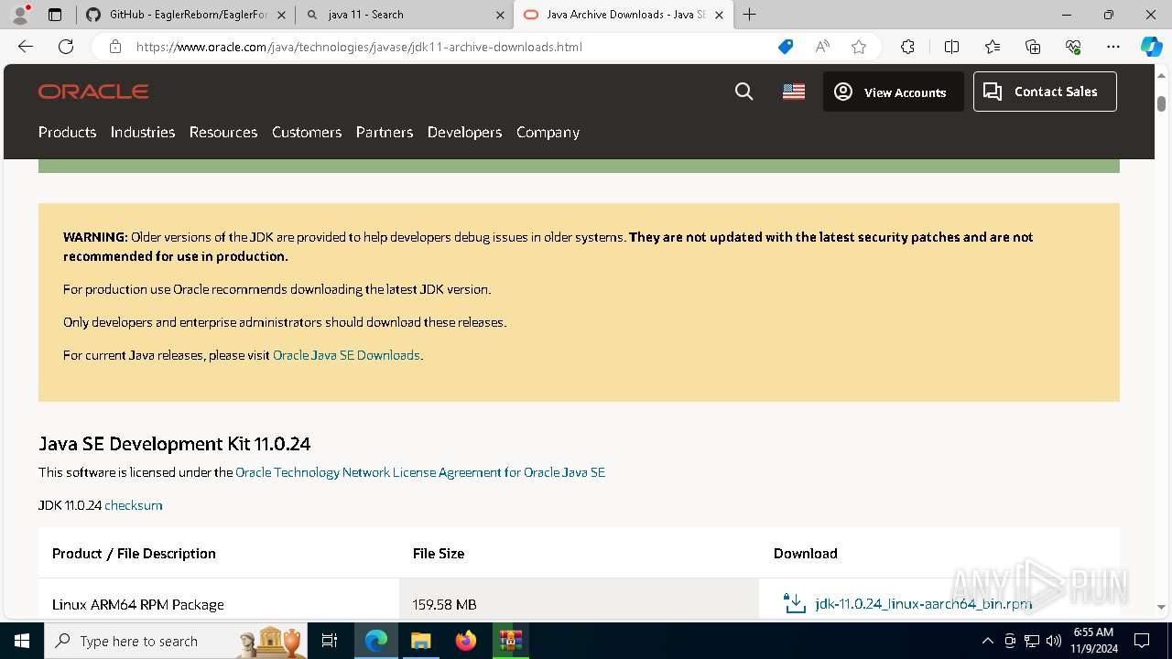This screenshot has width=1172, height=659.
Task: Open the Extensions puzzle icon
Action: point(907,47)
